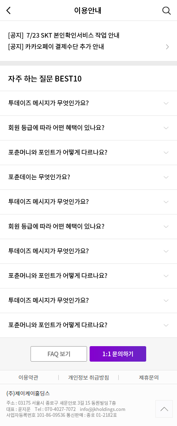Open notices via right chevron icon
This screenshot has height=426, width=177.
[167, 47]
